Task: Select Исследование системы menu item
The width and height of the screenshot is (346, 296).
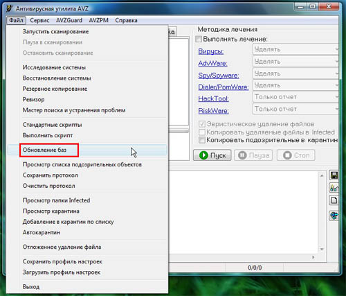Action: click(x=87, y=67)
